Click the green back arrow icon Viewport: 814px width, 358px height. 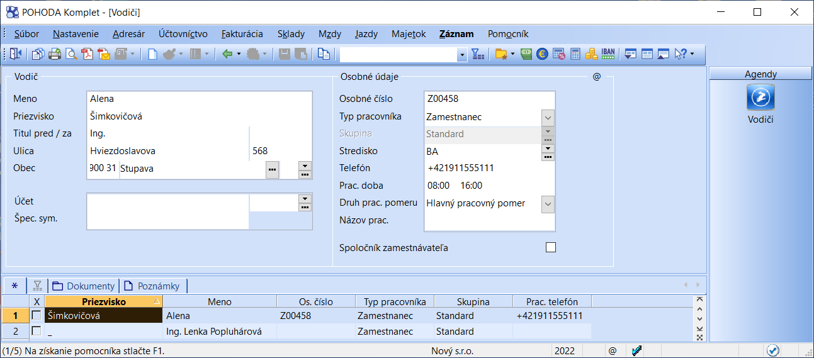coord(227,54)
